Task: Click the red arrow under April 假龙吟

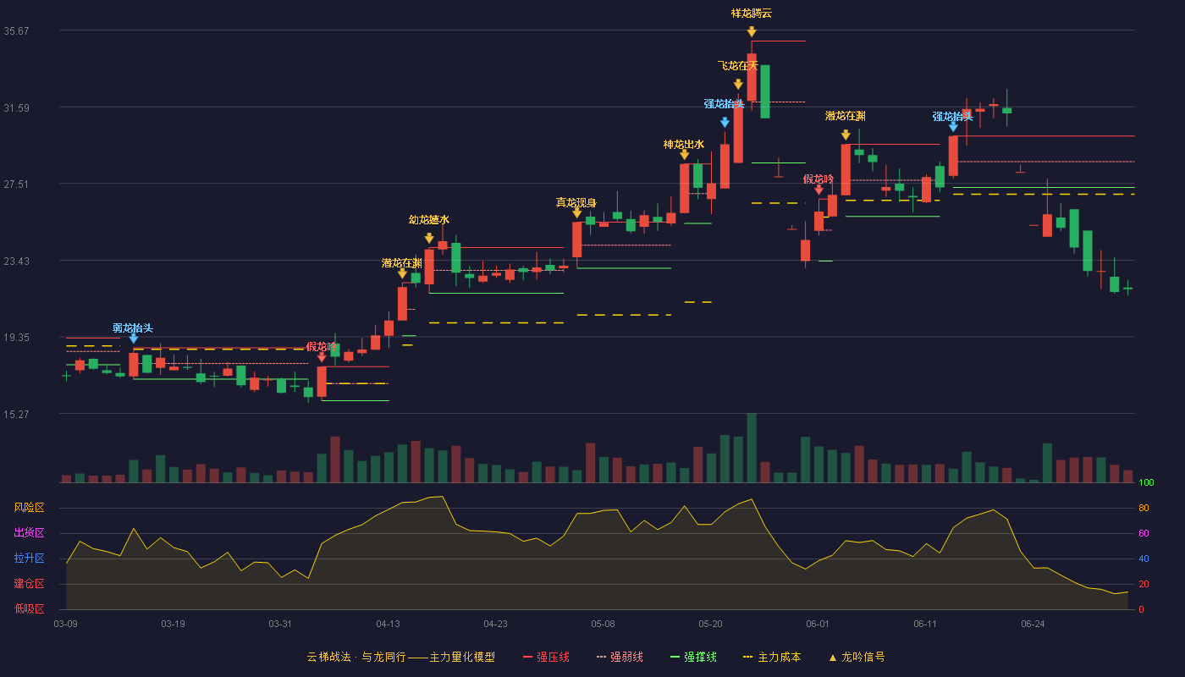Action: [x=322, y=357]
